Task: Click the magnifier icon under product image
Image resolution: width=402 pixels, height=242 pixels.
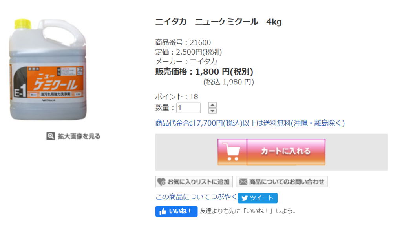Action: point(51,136)
